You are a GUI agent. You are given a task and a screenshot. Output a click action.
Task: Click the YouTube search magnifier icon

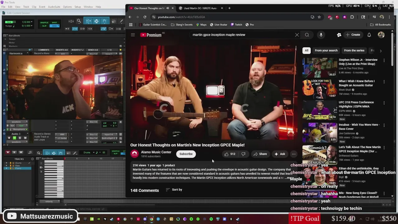[307, 35]
